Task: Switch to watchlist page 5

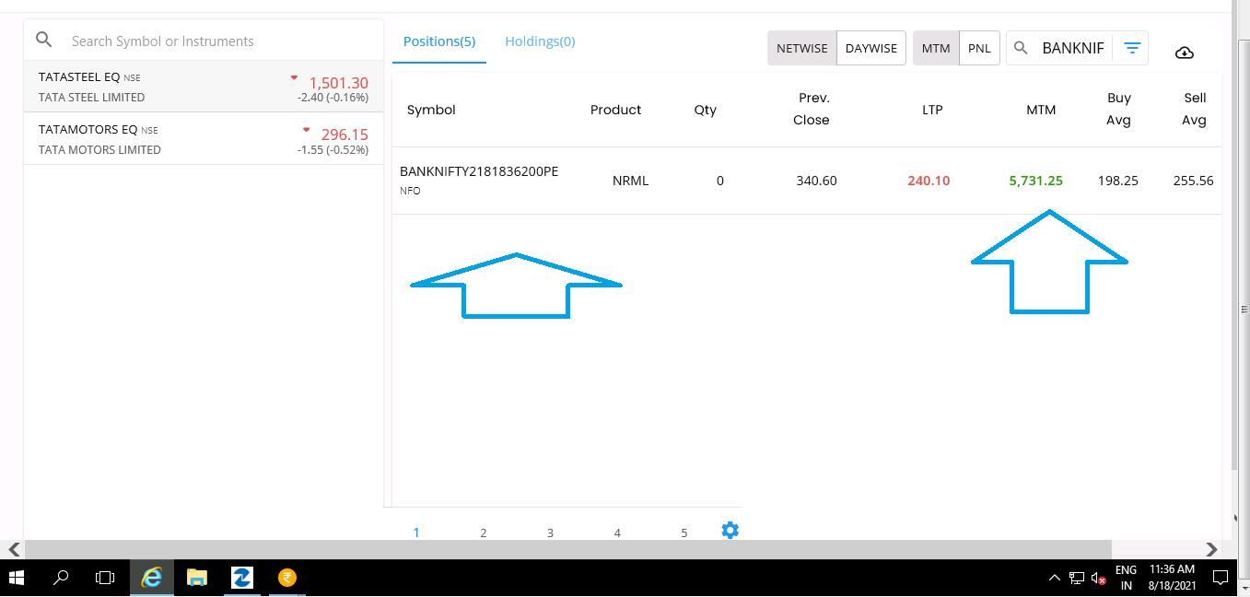Action: (x=684, y=533)
